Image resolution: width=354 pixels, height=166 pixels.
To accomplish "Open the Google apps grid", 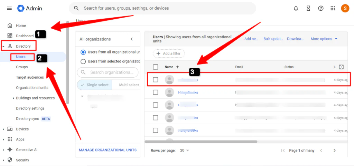I will [x=333, y=8].
